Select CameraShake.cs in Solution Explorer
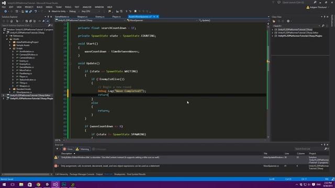Screen dimensions: 335x188 click(x=27, y=58)
